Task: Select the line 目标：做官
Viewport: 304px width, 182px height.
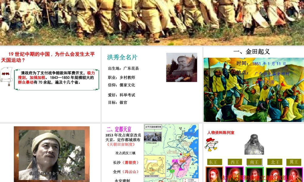Action: coord(117,103)
